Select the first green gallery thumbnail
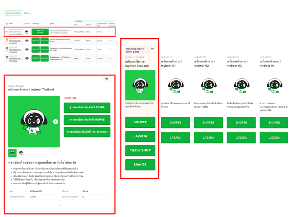Image resolution: width=289 pixels, height=217 pixels. (x=12, y=152)
